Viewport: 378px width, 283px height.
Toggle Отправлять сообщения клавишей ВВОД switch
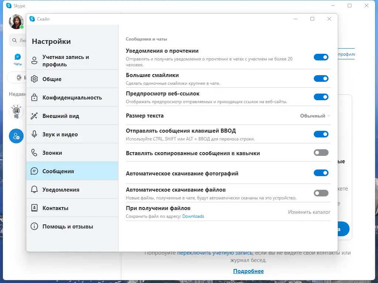pos(321,134)
